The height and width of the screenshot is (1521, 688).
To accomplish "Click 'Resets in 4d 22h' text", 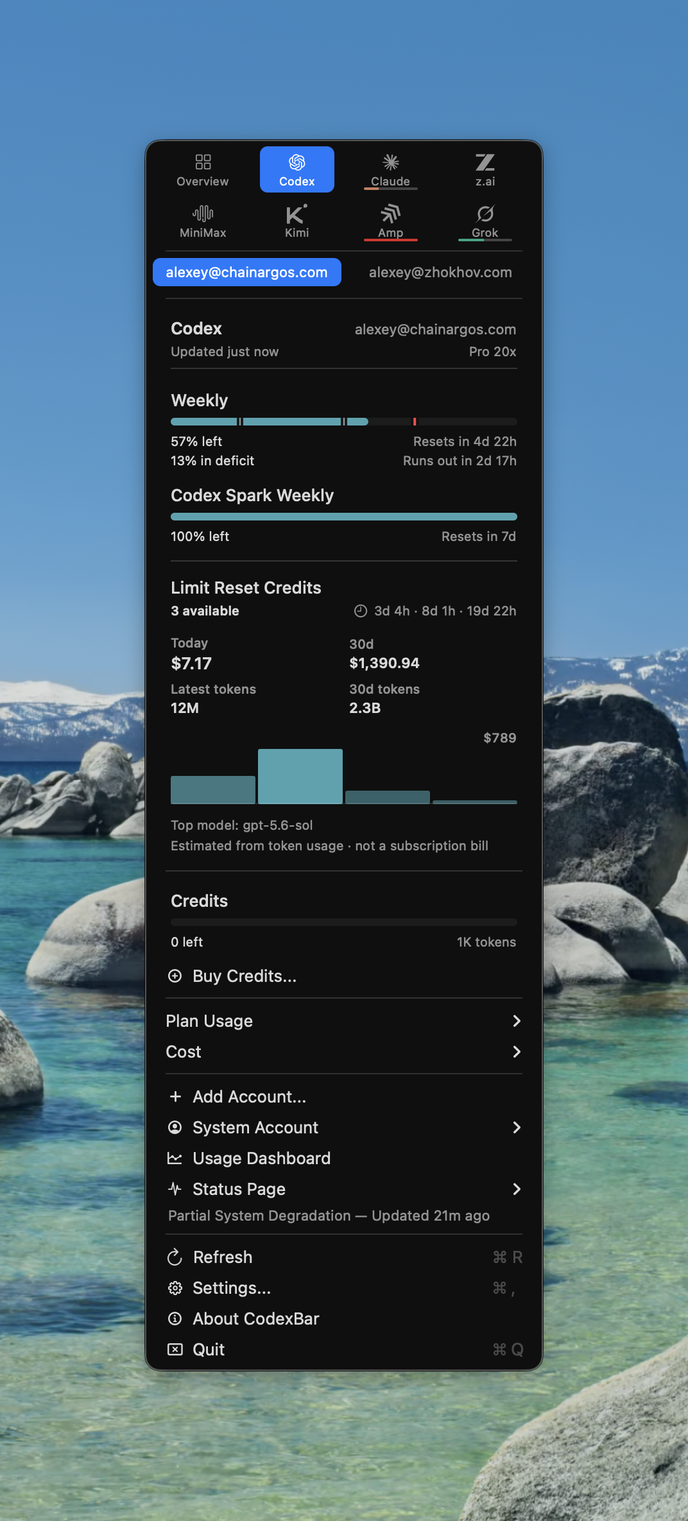I will (465, 442).
